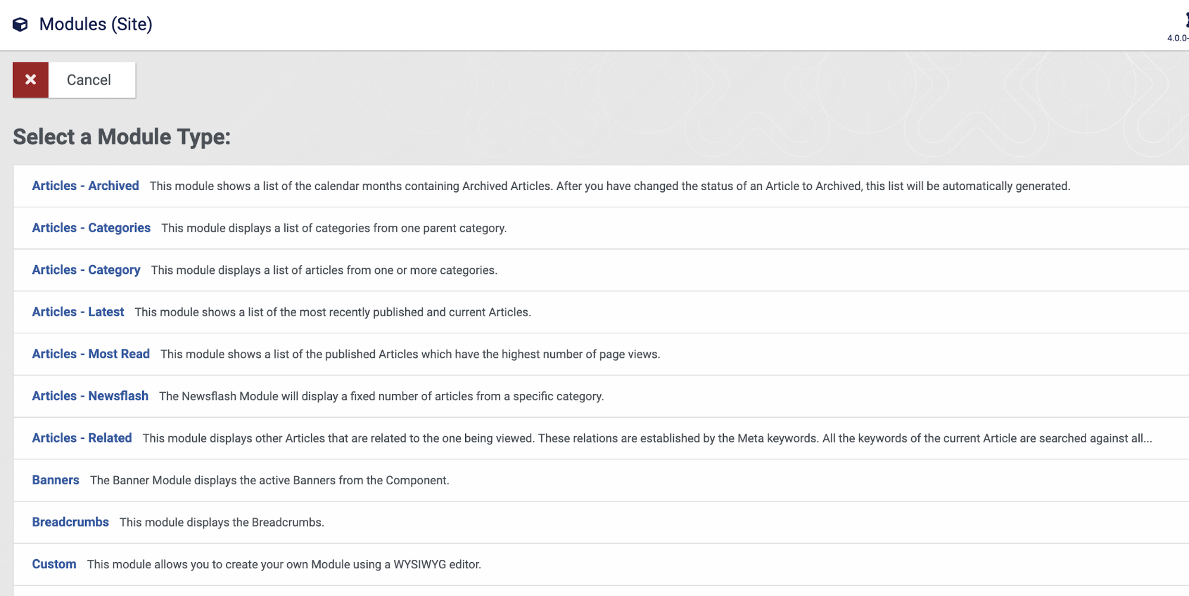Click the Cancel button
The width and height of the screenshot is (1189, 596).
coord(74,80)
